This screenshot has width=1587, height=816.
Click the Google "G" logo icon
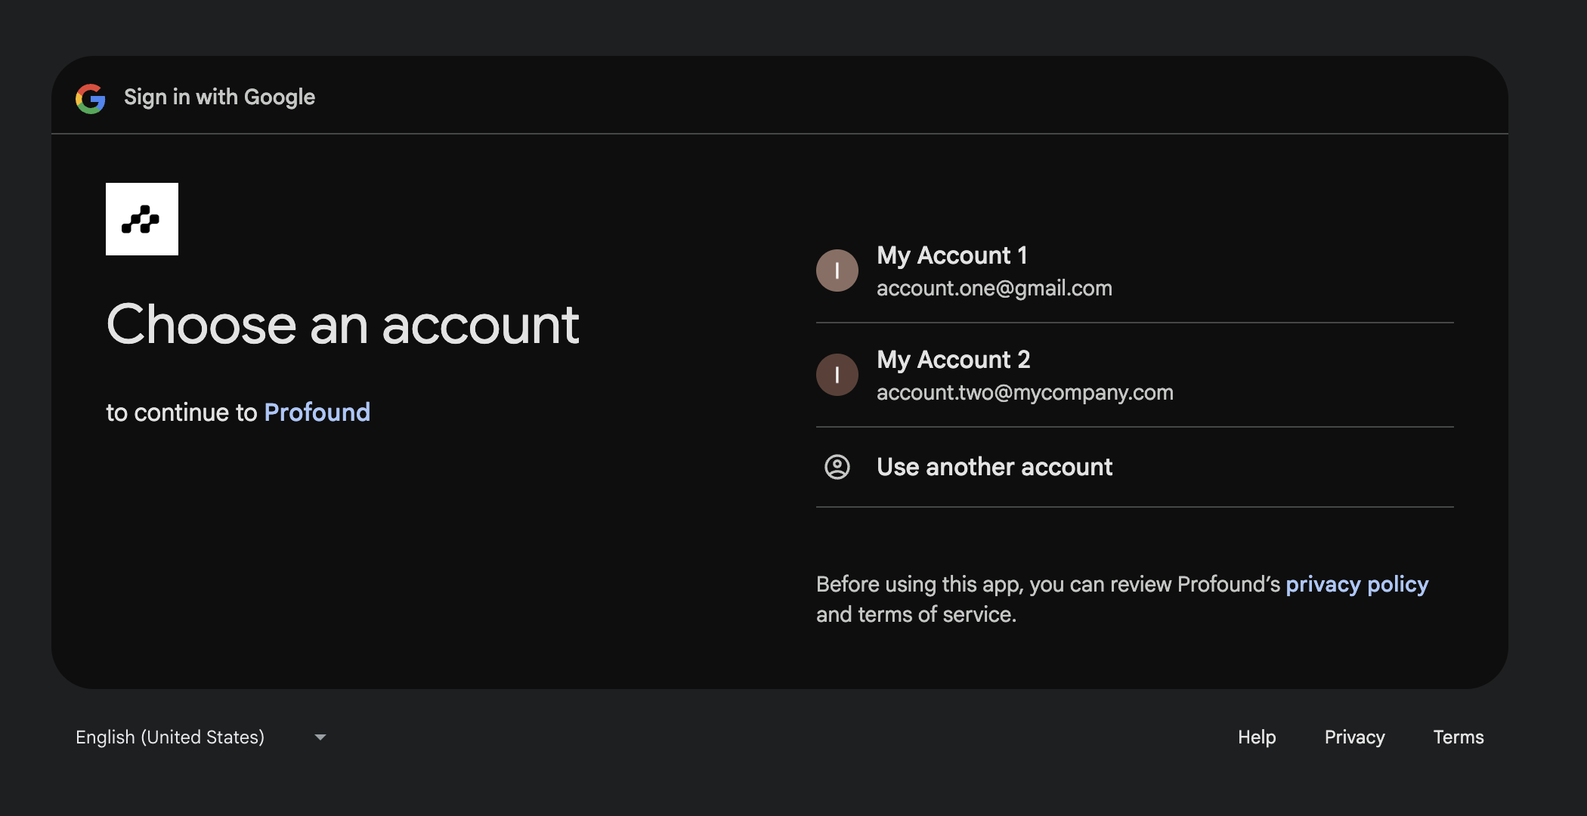(90, 97)
